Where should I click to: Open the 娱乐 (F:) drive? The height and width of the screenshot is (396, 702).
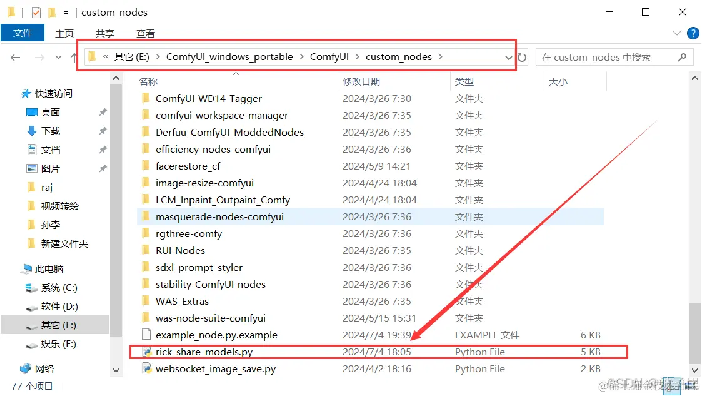[58, 344]
